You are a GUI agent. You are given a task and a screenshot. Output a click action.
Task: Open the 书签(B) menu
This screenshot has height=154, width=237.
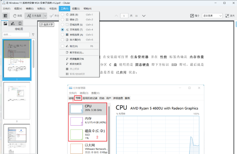(53, 9)
